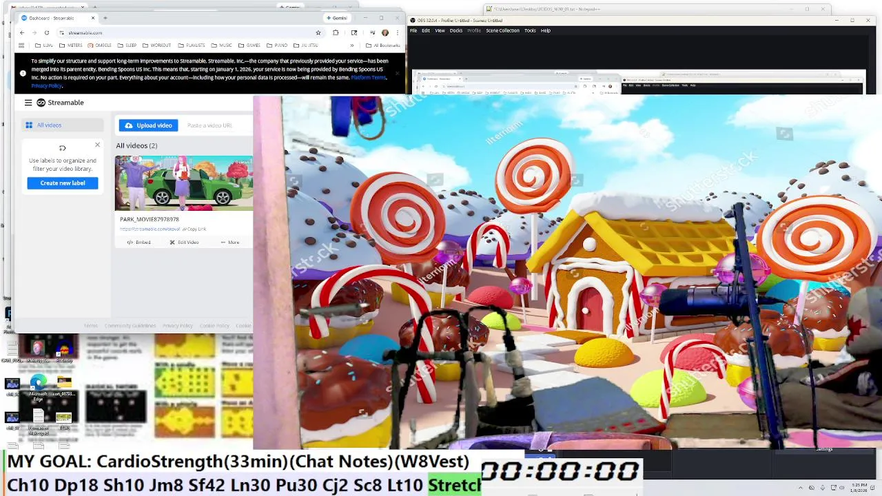882x496 pixels.
Task: Close the labels tip card
Action: pos(97,145)
